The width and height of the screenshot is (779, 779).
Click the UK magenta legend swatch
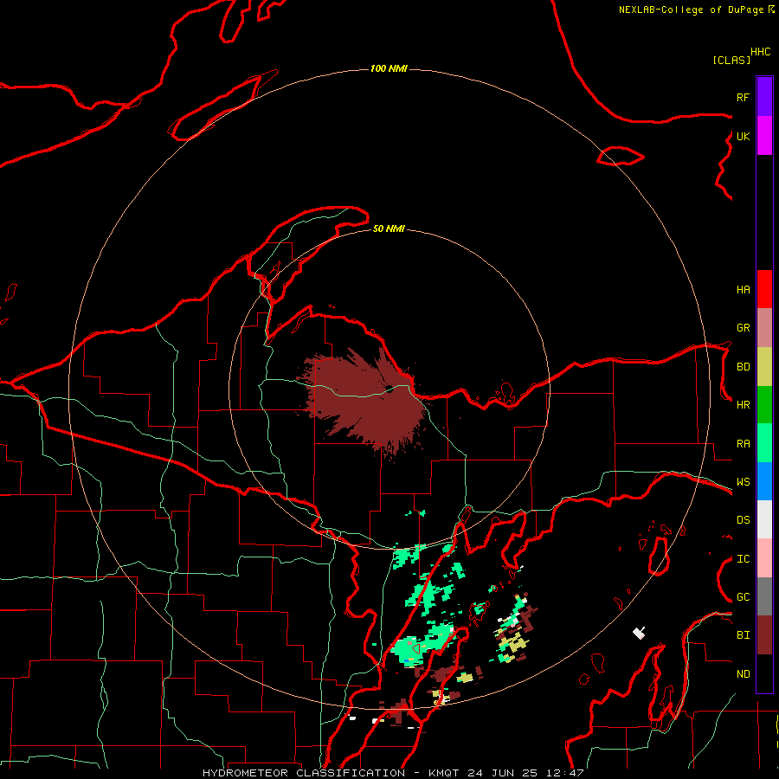click(764, 136)
